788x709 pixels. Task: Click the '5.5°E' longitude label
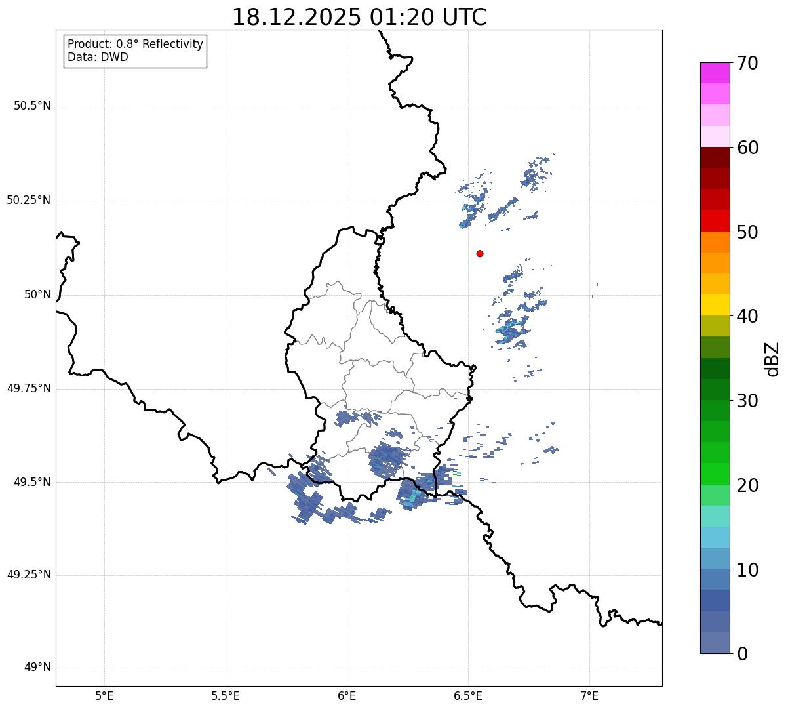tap(226, 695)
